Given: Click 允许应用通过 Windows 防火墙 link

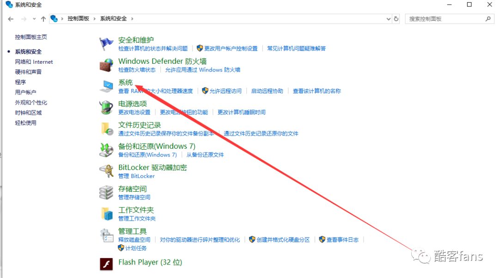Looking at the screenshot, I should click(203, 70).
